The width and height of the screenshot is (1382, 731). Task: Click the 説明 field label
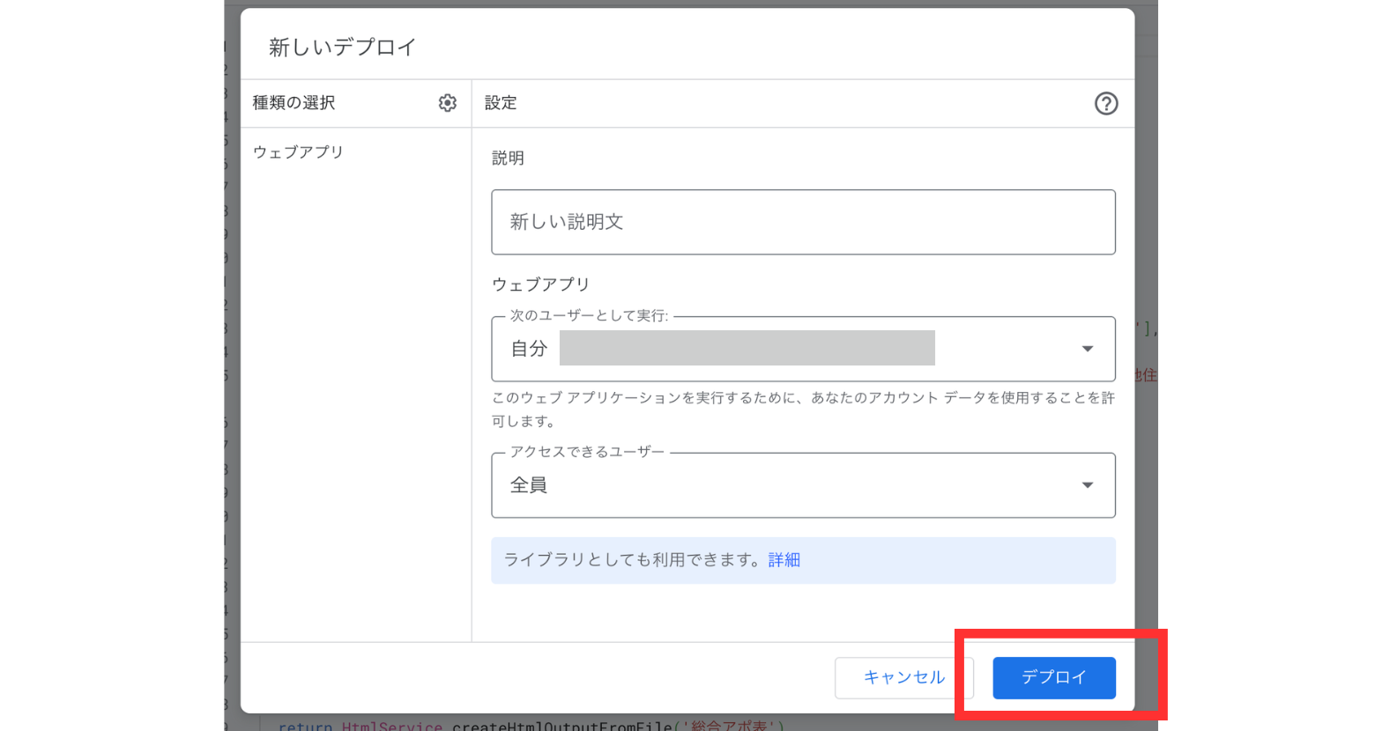point(508,159)
